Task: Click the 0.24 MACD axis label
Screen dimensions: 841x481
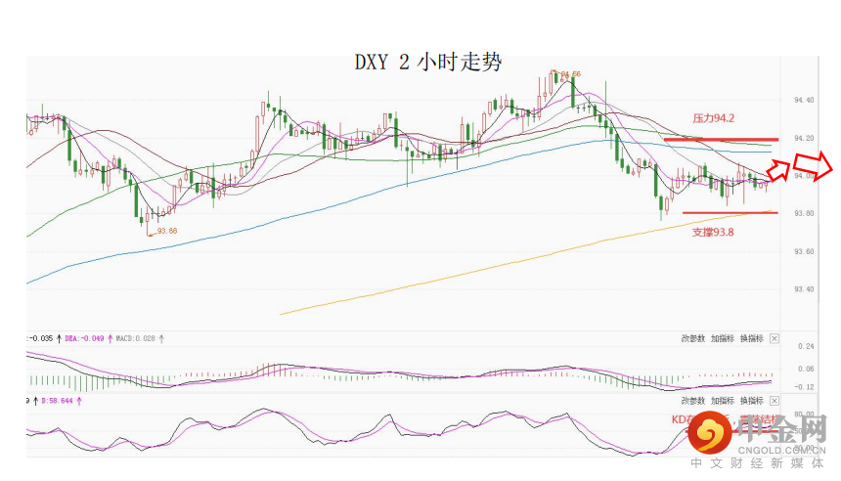Action: point(806,346)
